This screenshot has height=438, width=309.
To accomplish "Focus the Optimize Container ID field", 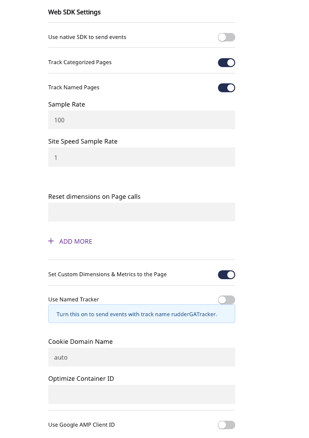I will point(141,395).
